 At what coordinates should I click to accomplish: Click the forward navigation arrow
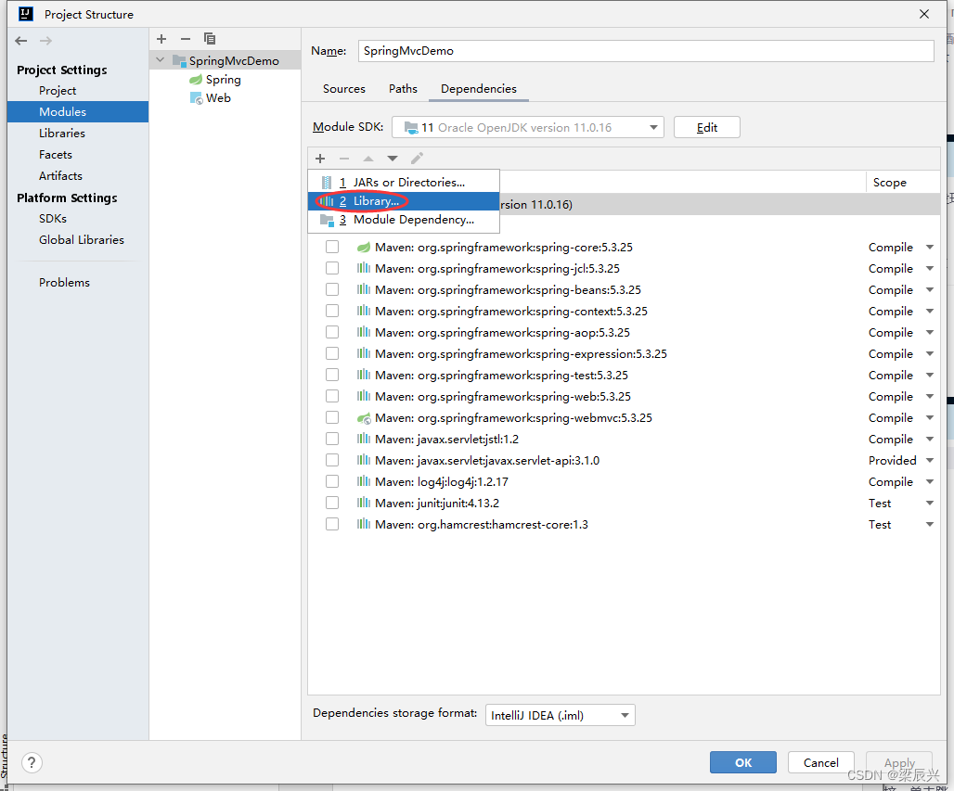tap(45, 41)
